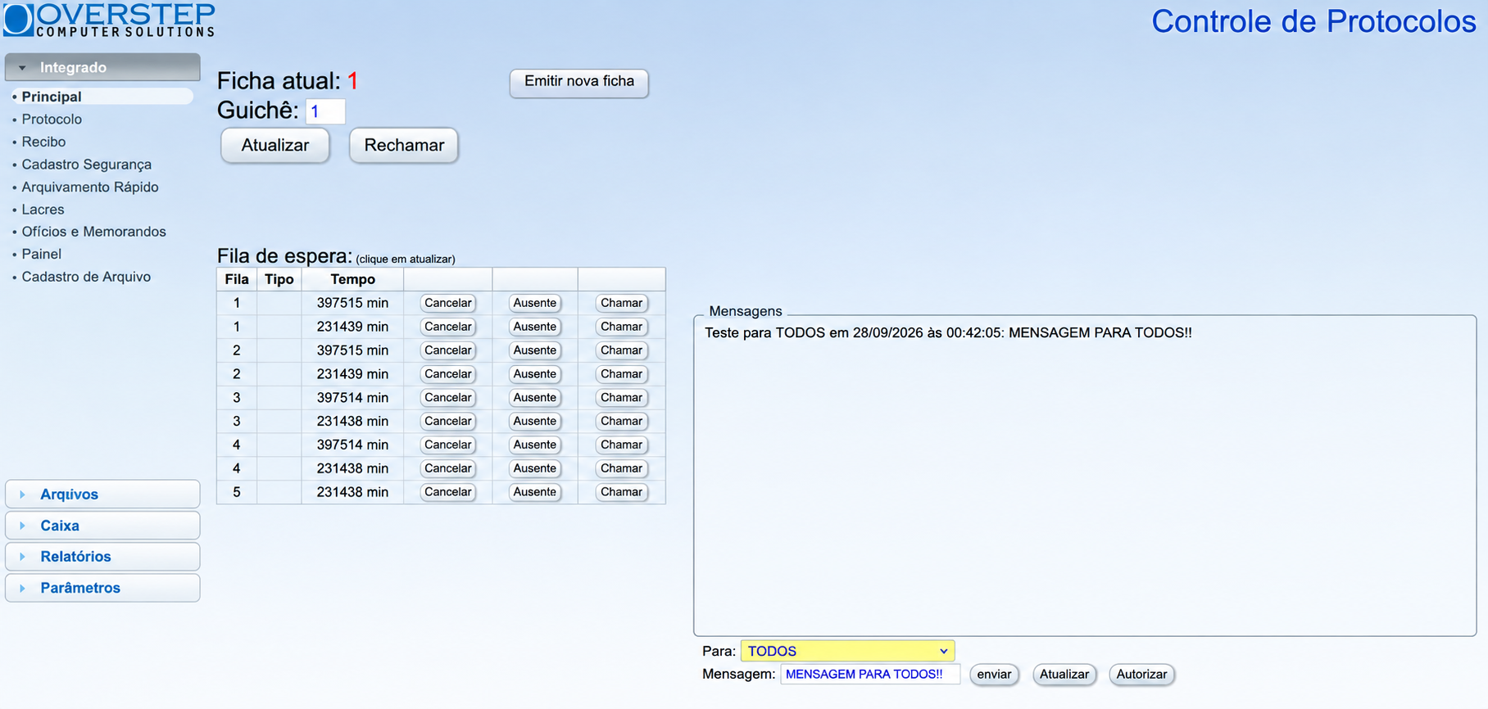The image size is (1488, 709).
Task: Cancel fila 1 with 397515 min
Action: point(448,303)
